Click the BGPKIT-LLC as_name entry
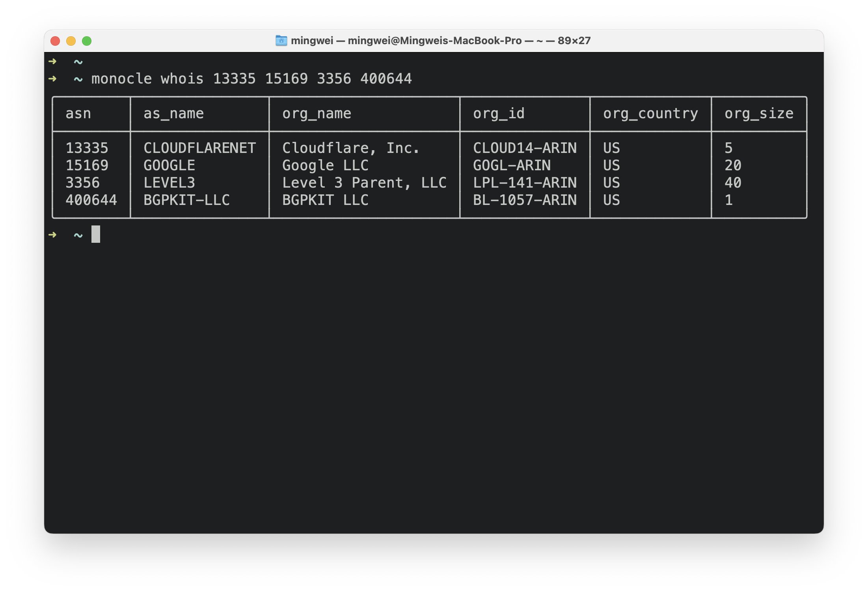Image resolution: width=868 pixels, height=592 pixels. point(186,200)
